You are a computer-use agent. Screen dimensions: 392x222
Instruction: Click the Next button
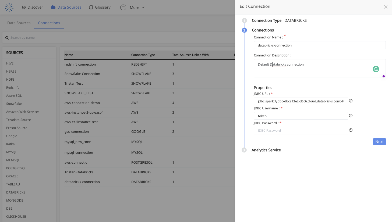click(379, 142)
